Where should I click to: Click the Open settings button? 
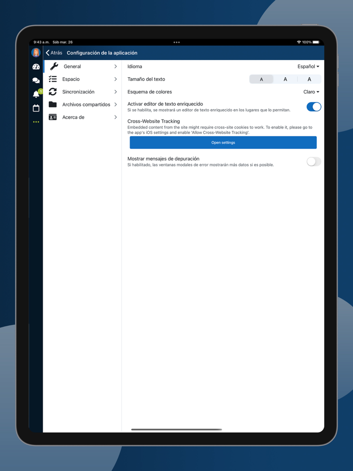click(223, 142)
